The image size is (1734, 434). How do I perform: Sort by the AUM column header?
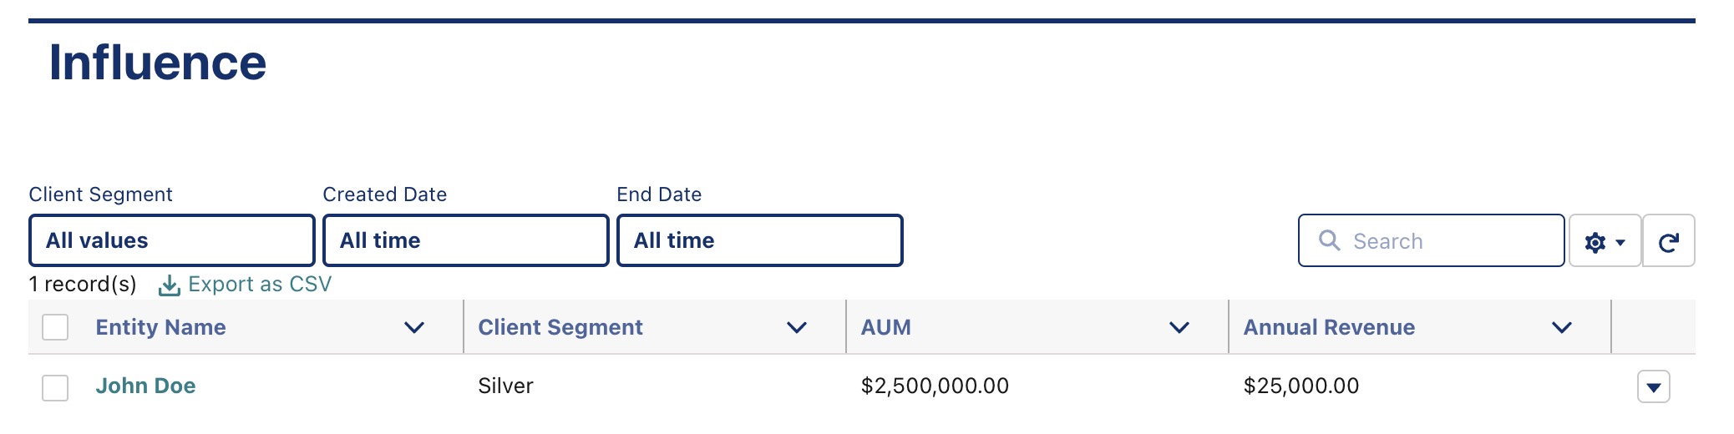tap(885, 327)
